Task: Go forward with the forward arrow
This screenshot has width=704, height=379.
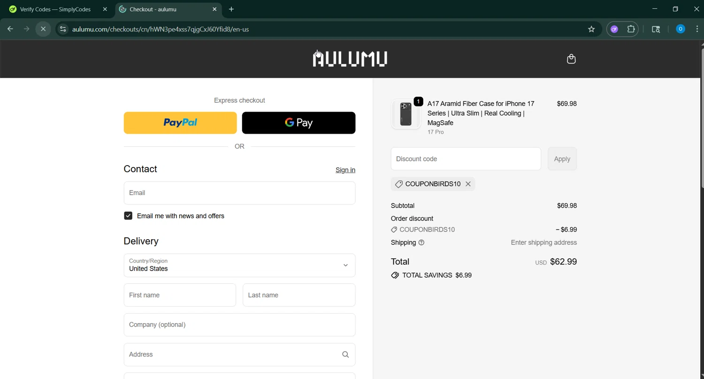Action: point(27,29)
